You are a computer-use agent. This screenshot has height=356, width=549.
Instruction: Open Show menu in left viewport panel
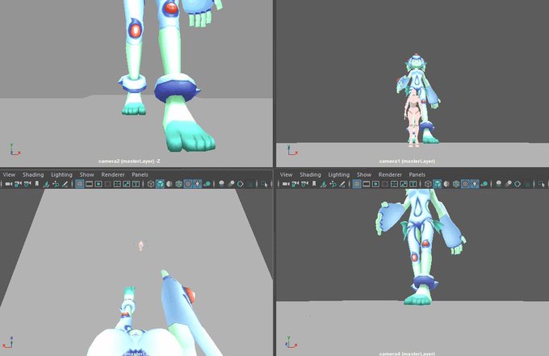pos(87,174)
